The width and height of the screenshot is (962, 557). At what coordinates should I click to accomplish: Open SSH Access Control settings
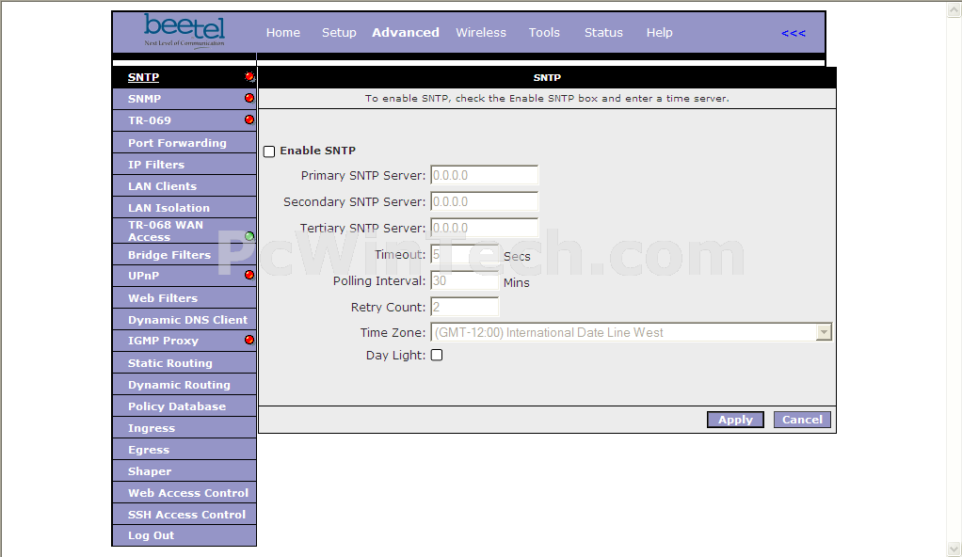click(186, 515)
